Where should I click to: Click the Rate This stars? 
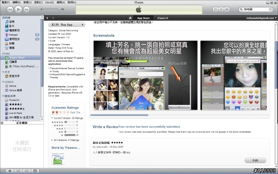pos(60,112)
